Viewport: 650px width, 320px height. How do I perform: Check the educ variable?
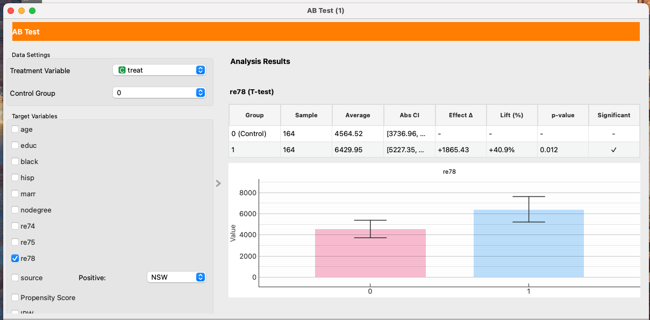click(15, 145)
